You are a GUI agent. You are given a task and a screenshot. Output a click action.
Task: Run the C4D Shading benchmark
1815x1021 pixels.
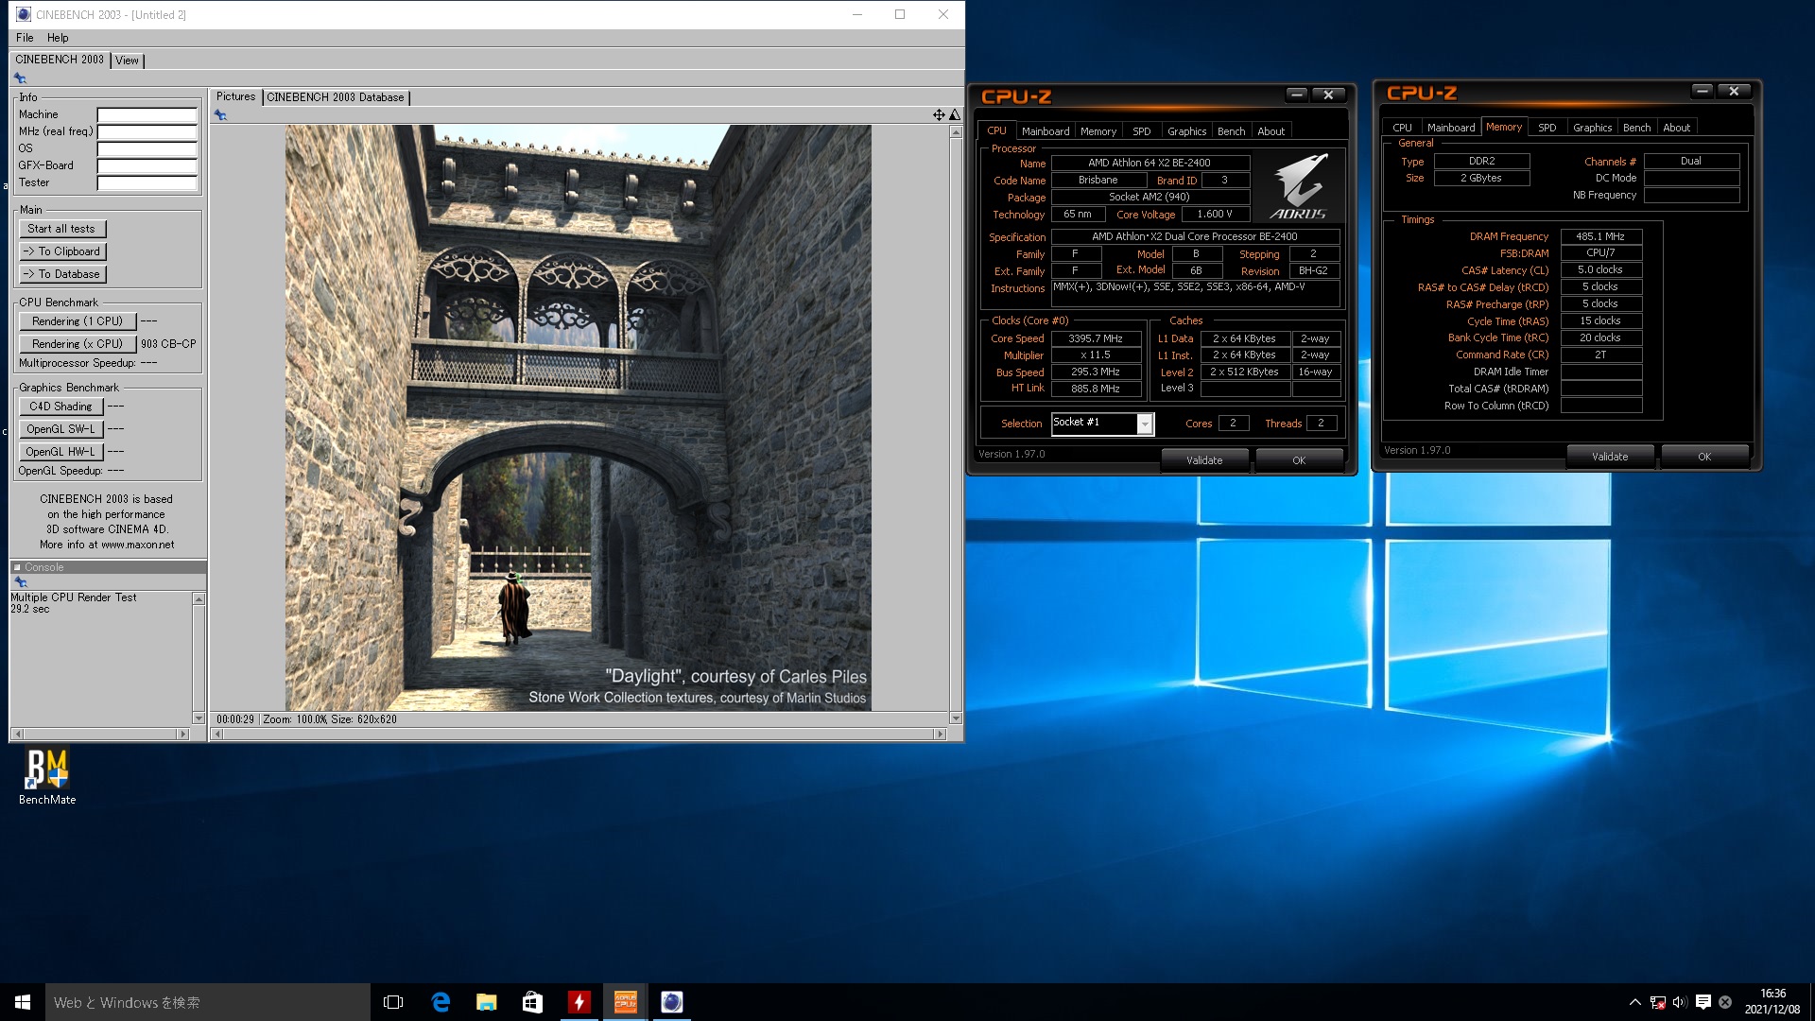(60, 407)
